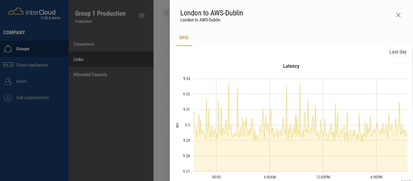Open Group 1 Production settings gear
The width and height of the screenshot is (413, 181).
(142, 16)
